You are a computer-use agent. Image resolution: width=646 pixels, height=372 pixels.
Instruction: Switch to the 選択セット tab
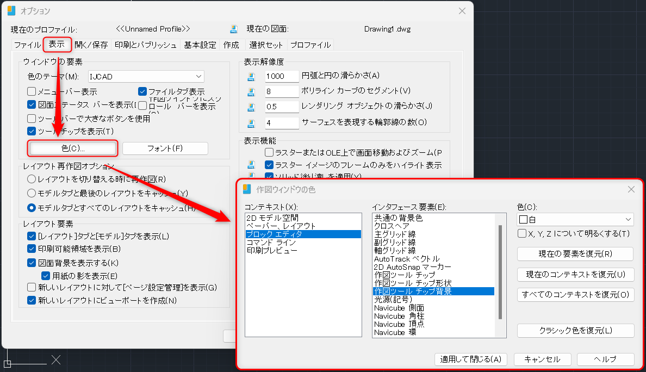[266, 45]
